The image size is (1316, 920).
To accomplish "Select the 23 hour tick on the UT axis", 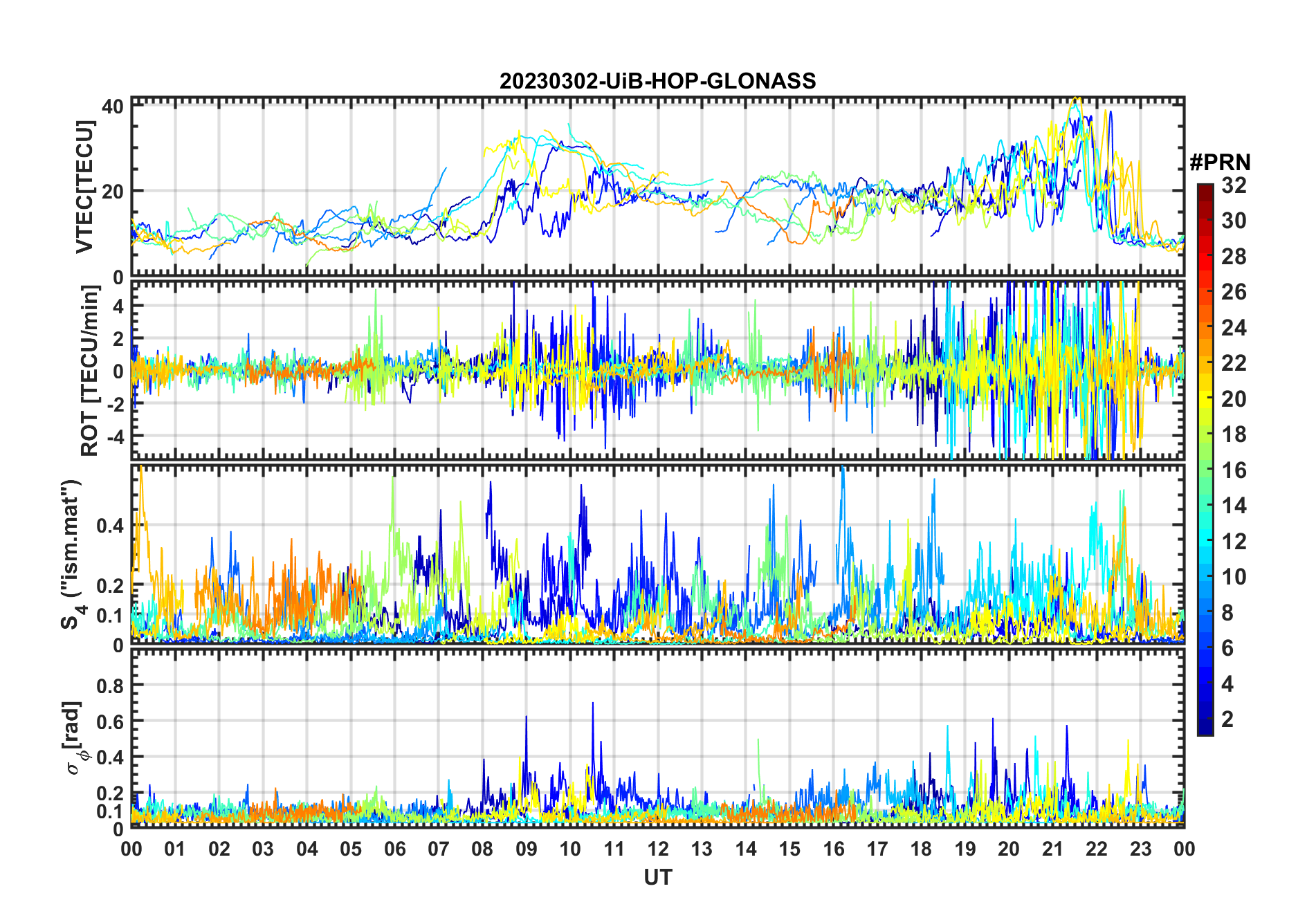I will pyautogui.click(x=1140, y=849).
